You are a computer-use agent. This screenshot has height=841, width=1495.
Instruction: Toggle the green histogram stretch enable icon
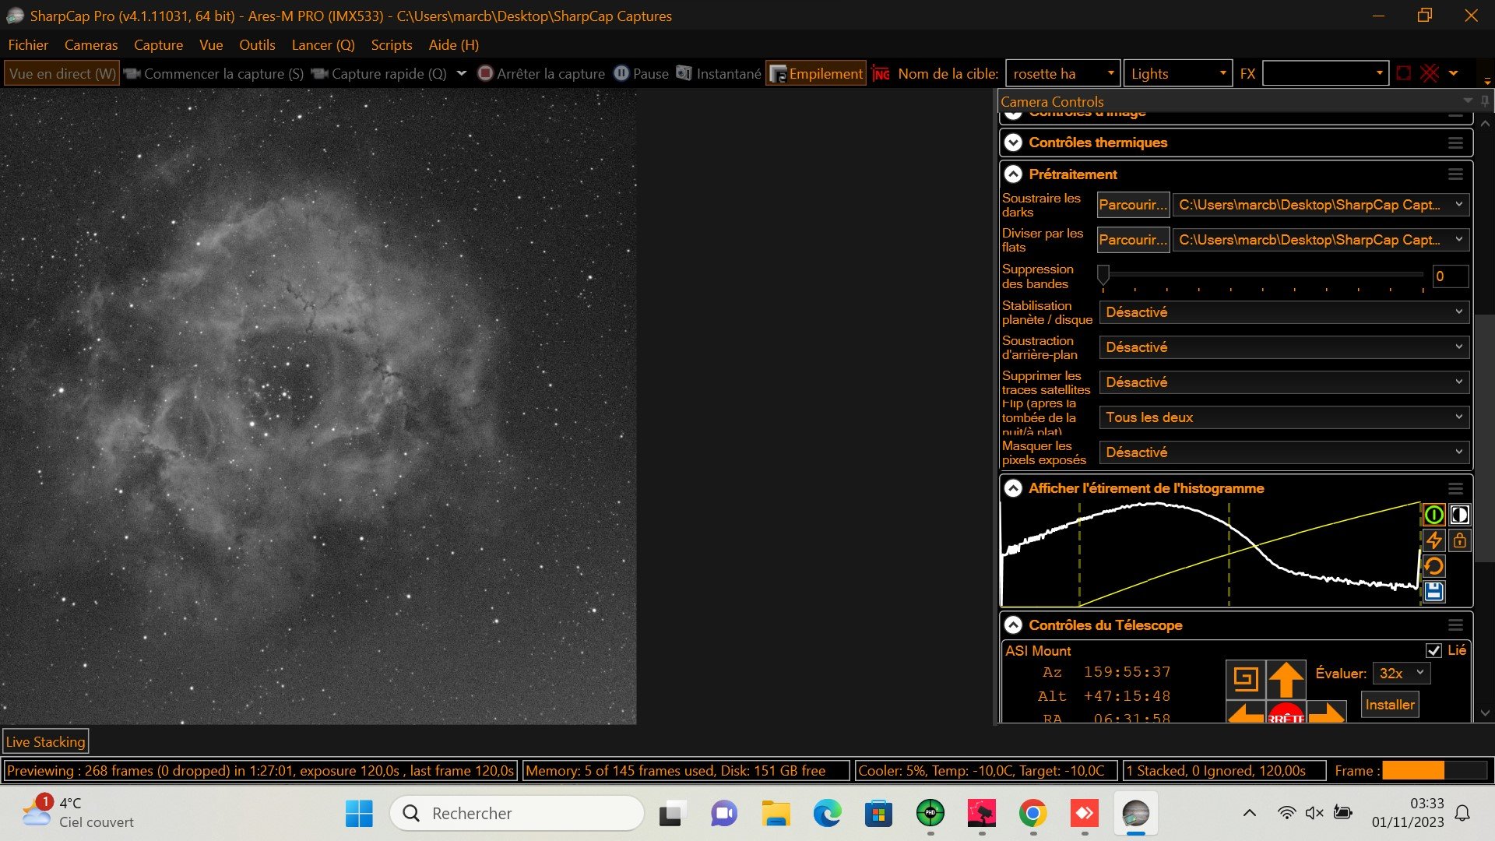[x=1433, y=515]
